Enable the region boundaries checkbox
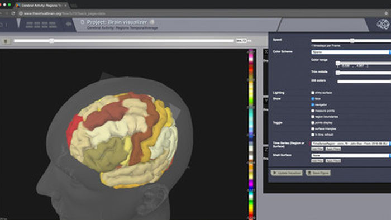391x220 pixels. (x=313, y=117)
